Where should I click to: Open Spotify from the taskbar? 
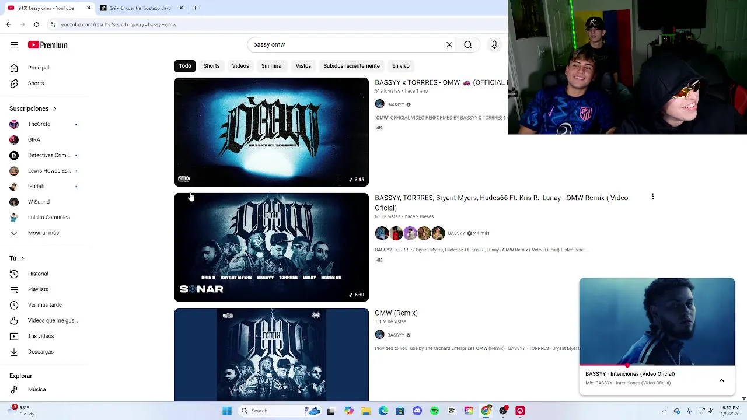(x=434, y=411)
